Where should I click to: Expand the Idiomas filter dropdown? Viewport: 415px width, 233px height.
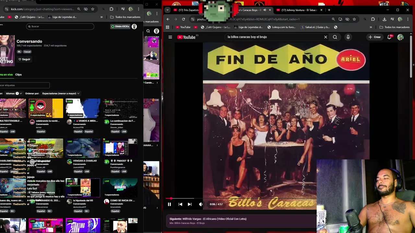click(x=14, y=94)
